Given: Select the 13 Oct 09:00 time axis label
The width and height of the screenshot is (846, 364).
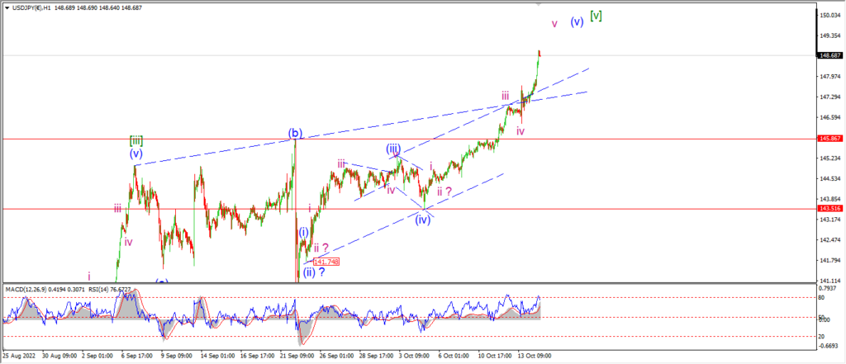Looking at the screenshot, I should point(535,356).
